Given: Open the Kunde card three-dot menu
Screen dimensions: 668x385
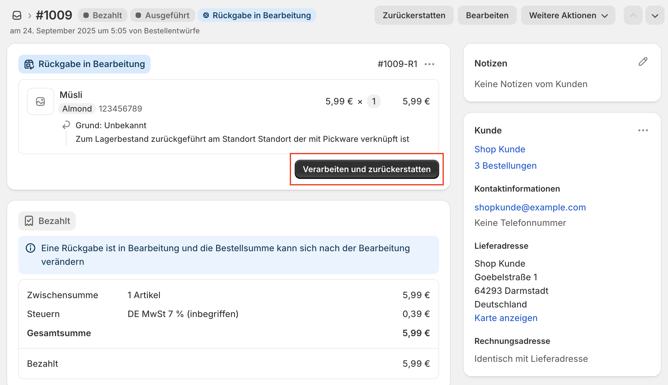Looking at the screenshot, I should click(643, 130).
